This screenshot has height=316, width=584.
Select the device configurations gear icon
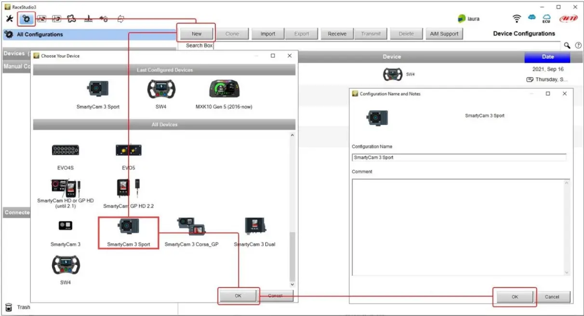(26, 18)
